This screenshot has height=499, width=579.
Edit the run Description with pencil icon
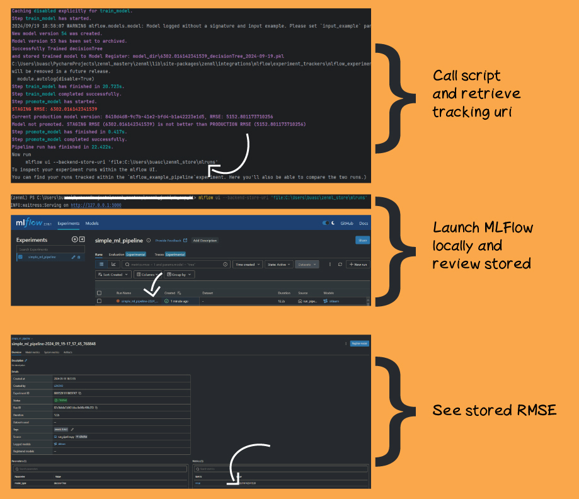tap(26, 360)
